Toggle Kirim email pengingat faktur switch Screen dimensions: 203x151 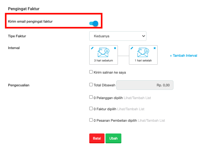click(x=94, y=24)
